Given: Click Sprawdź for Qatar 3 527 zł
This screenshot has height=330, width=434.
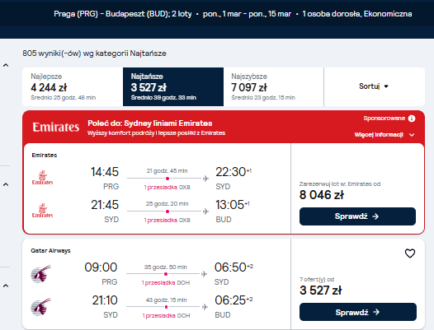Looking at the screenshot, I should coord(358,312).
